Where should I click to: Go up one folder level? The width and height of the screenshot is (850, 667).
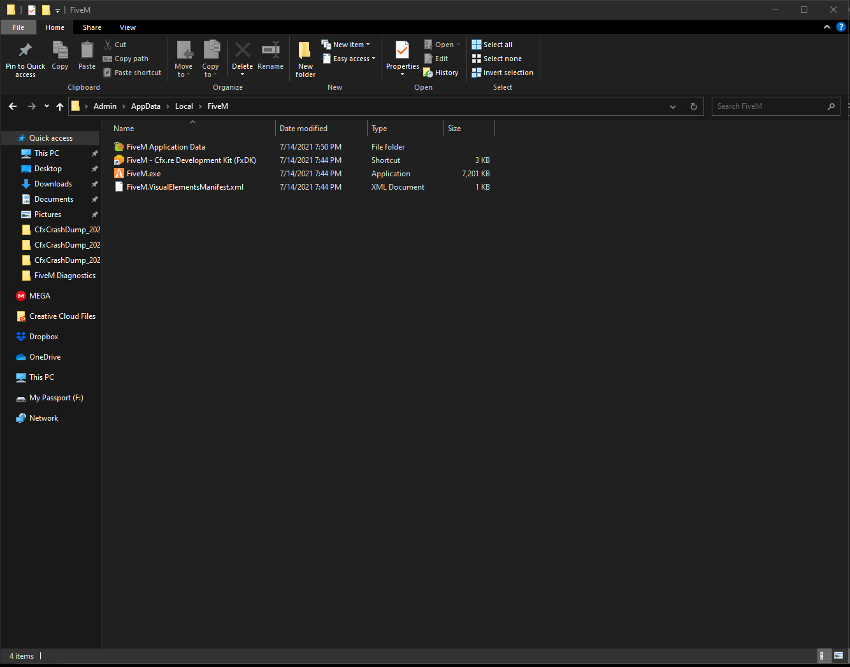60,107
